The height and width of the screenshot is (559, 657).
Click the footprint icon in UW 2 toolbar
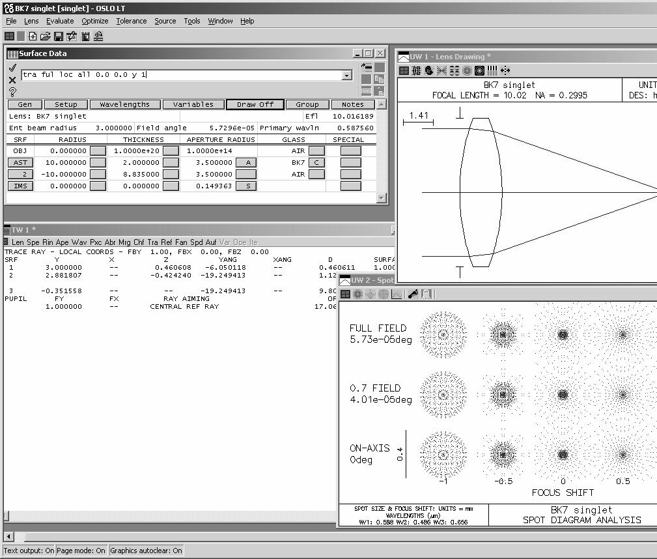[413, 294]
